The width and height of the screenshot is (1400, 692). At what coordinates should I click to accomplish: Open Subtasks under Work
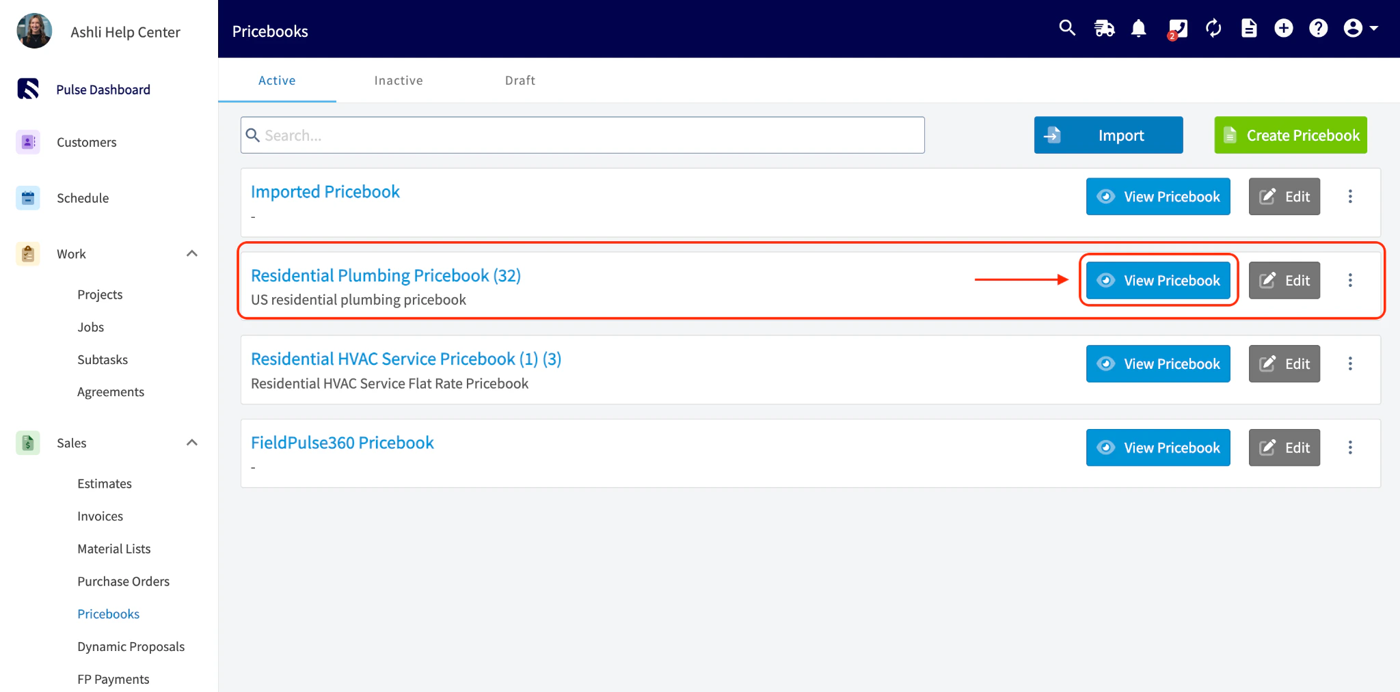103,359
